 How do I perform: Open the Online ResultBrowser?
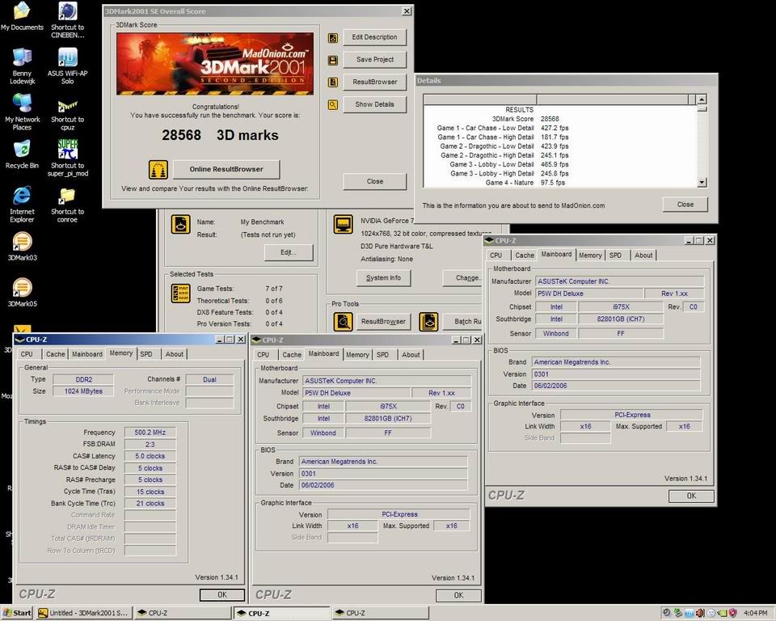click(x=226, y=169)
